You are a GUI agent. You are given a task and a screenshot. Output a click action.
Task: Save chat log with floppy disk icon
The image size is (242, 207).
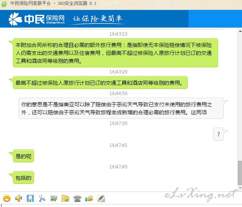pos(30,198)
